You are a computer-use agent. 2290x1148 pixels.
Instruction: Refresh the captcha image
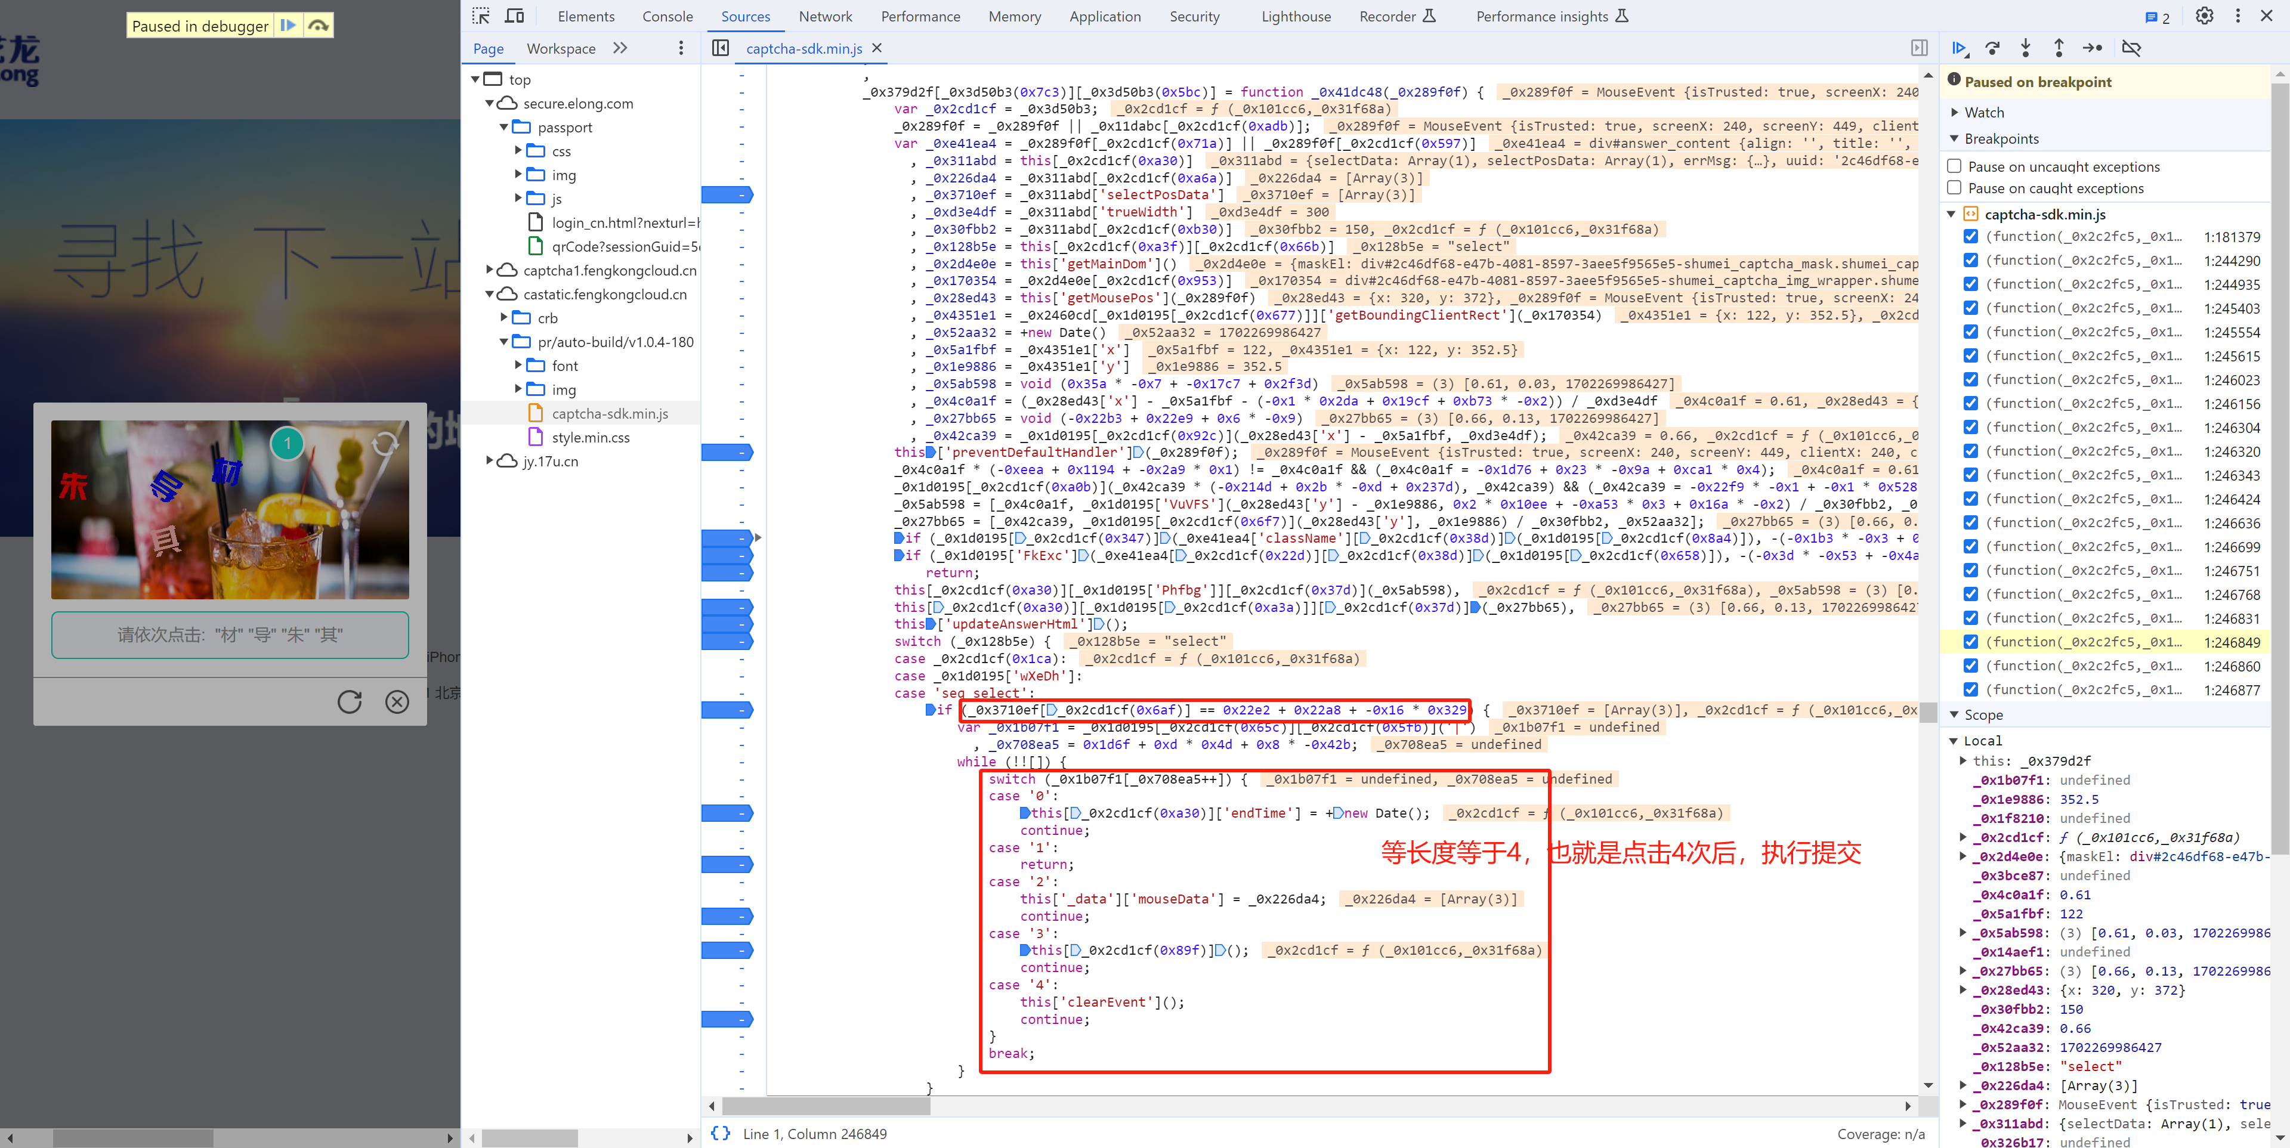pyautogui.click(x=350, y=702)
